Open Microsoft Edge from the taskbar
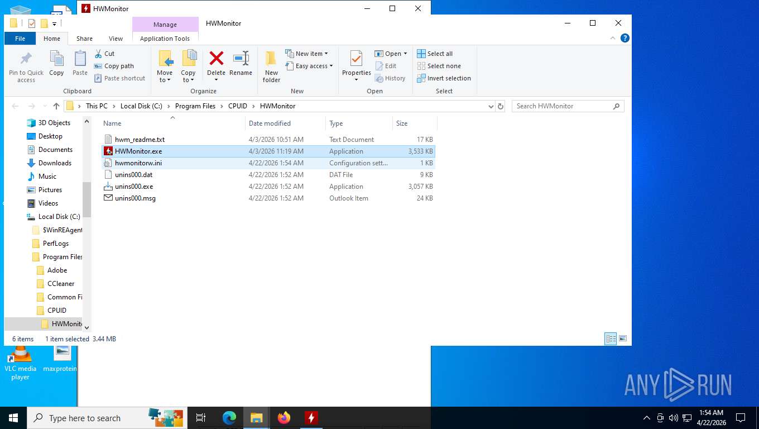This screenshot has width=759, height=429. click(x=229, y=418)
